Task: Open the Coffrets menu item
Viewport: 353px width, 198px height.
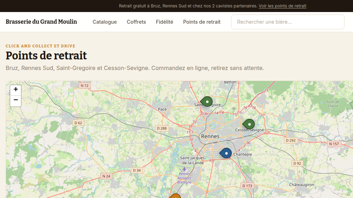Action: (136, 22)
